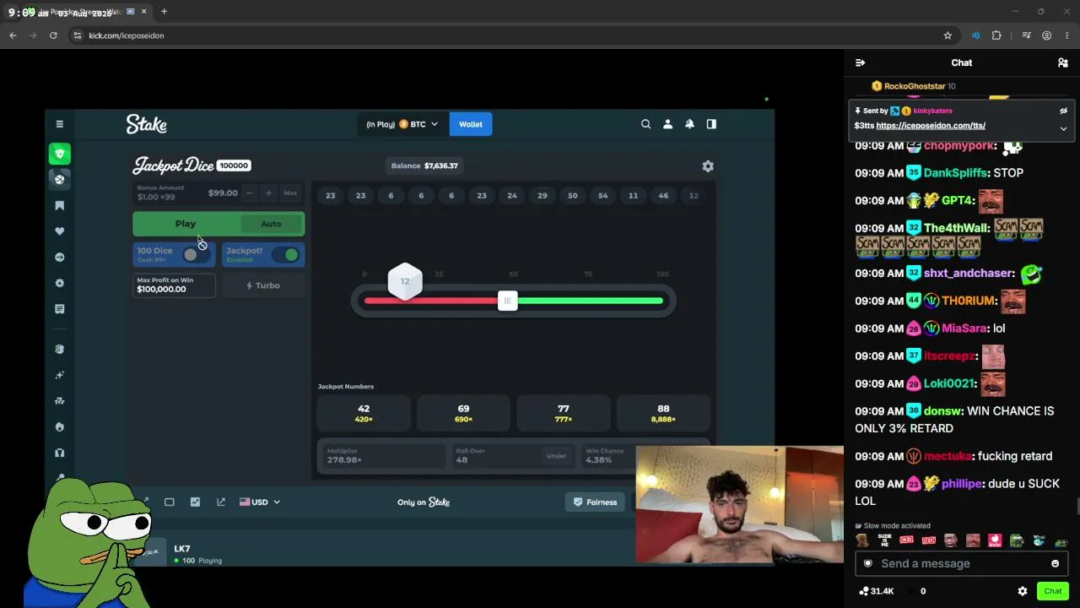Open the bookmark icon in Stake sidebar

[59, 205]
